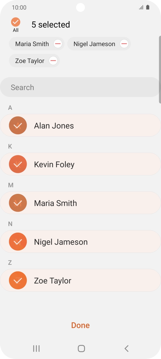Tap the Zoe Taylor selected chip label
Viewport: 161px width, 359px height.
pos(30,61)
